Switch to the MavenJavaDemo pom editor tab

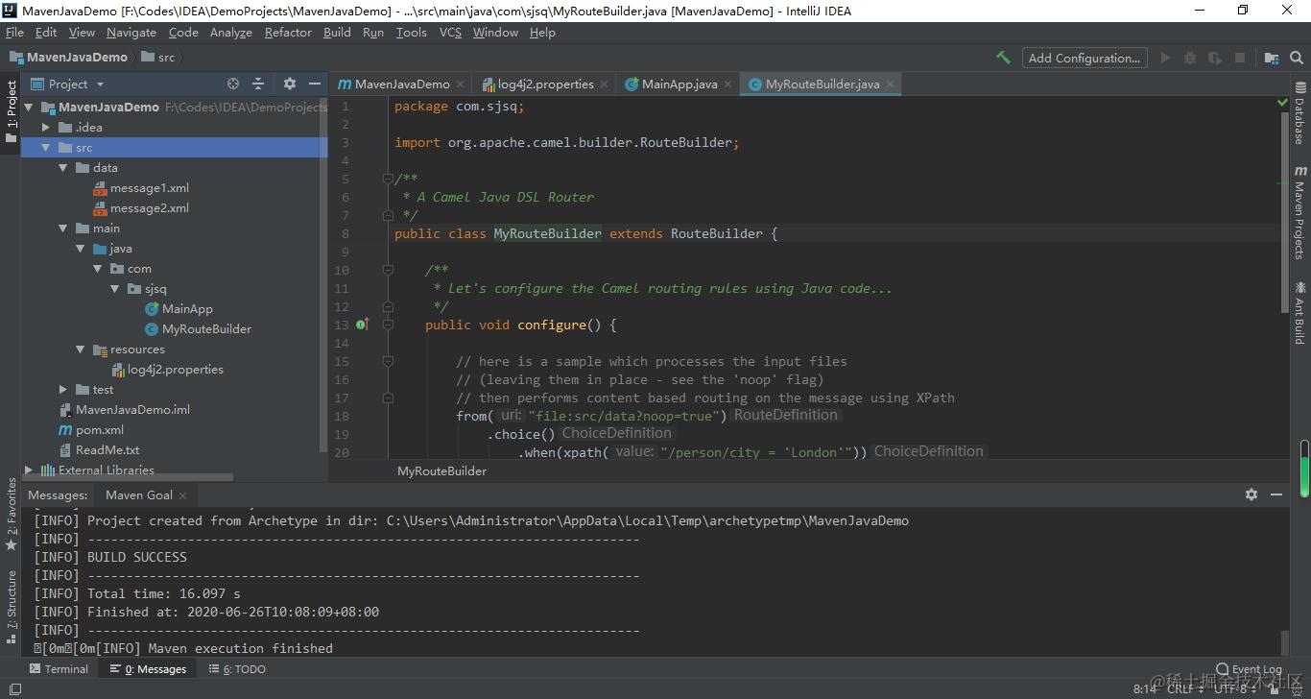[x=401, y=84]
